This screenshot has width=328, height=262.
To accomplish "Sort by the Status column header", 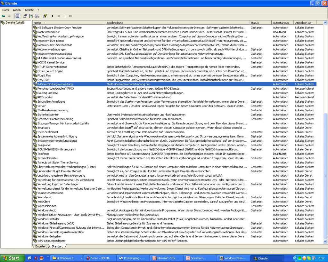I will tap(260, 23).
